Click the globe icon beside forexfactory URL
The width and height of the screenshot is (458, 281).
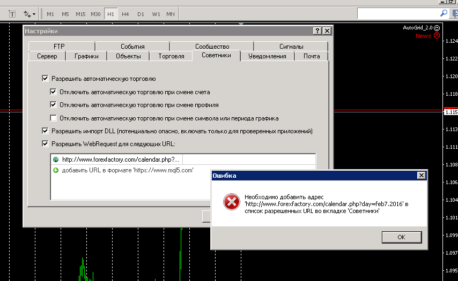56,160
